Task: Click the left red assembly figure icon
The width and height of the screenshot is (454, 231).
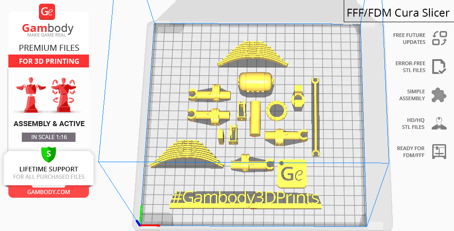Action: click(x=31, y=95)
